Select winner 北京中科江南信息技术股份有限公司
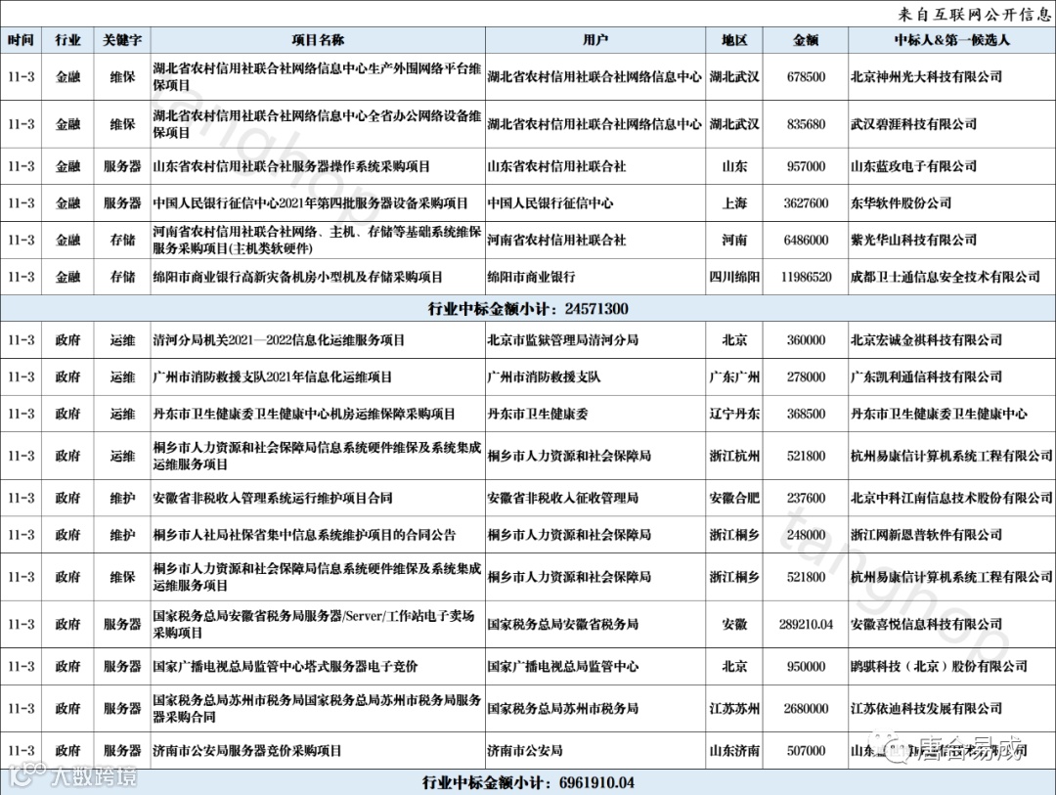This screenshot has width=1056, height=795. pyautogui.click(x=951, y=498)
